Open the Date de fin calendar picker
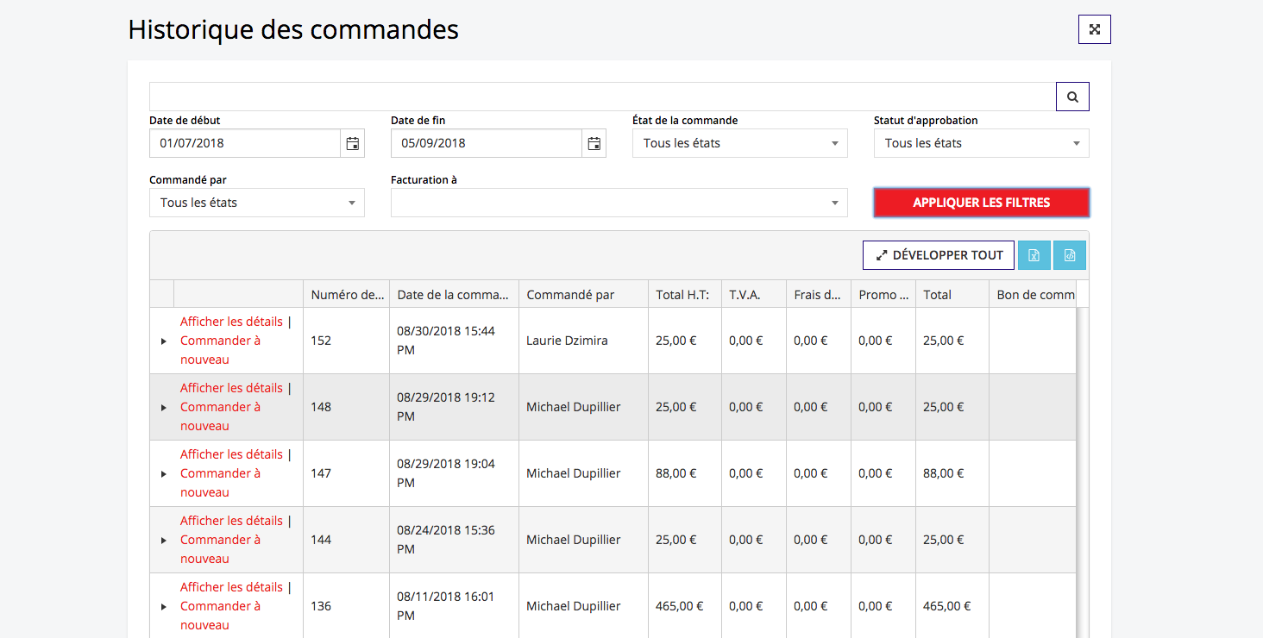This screenshot has height=638, width=1263. click(594, 143)
